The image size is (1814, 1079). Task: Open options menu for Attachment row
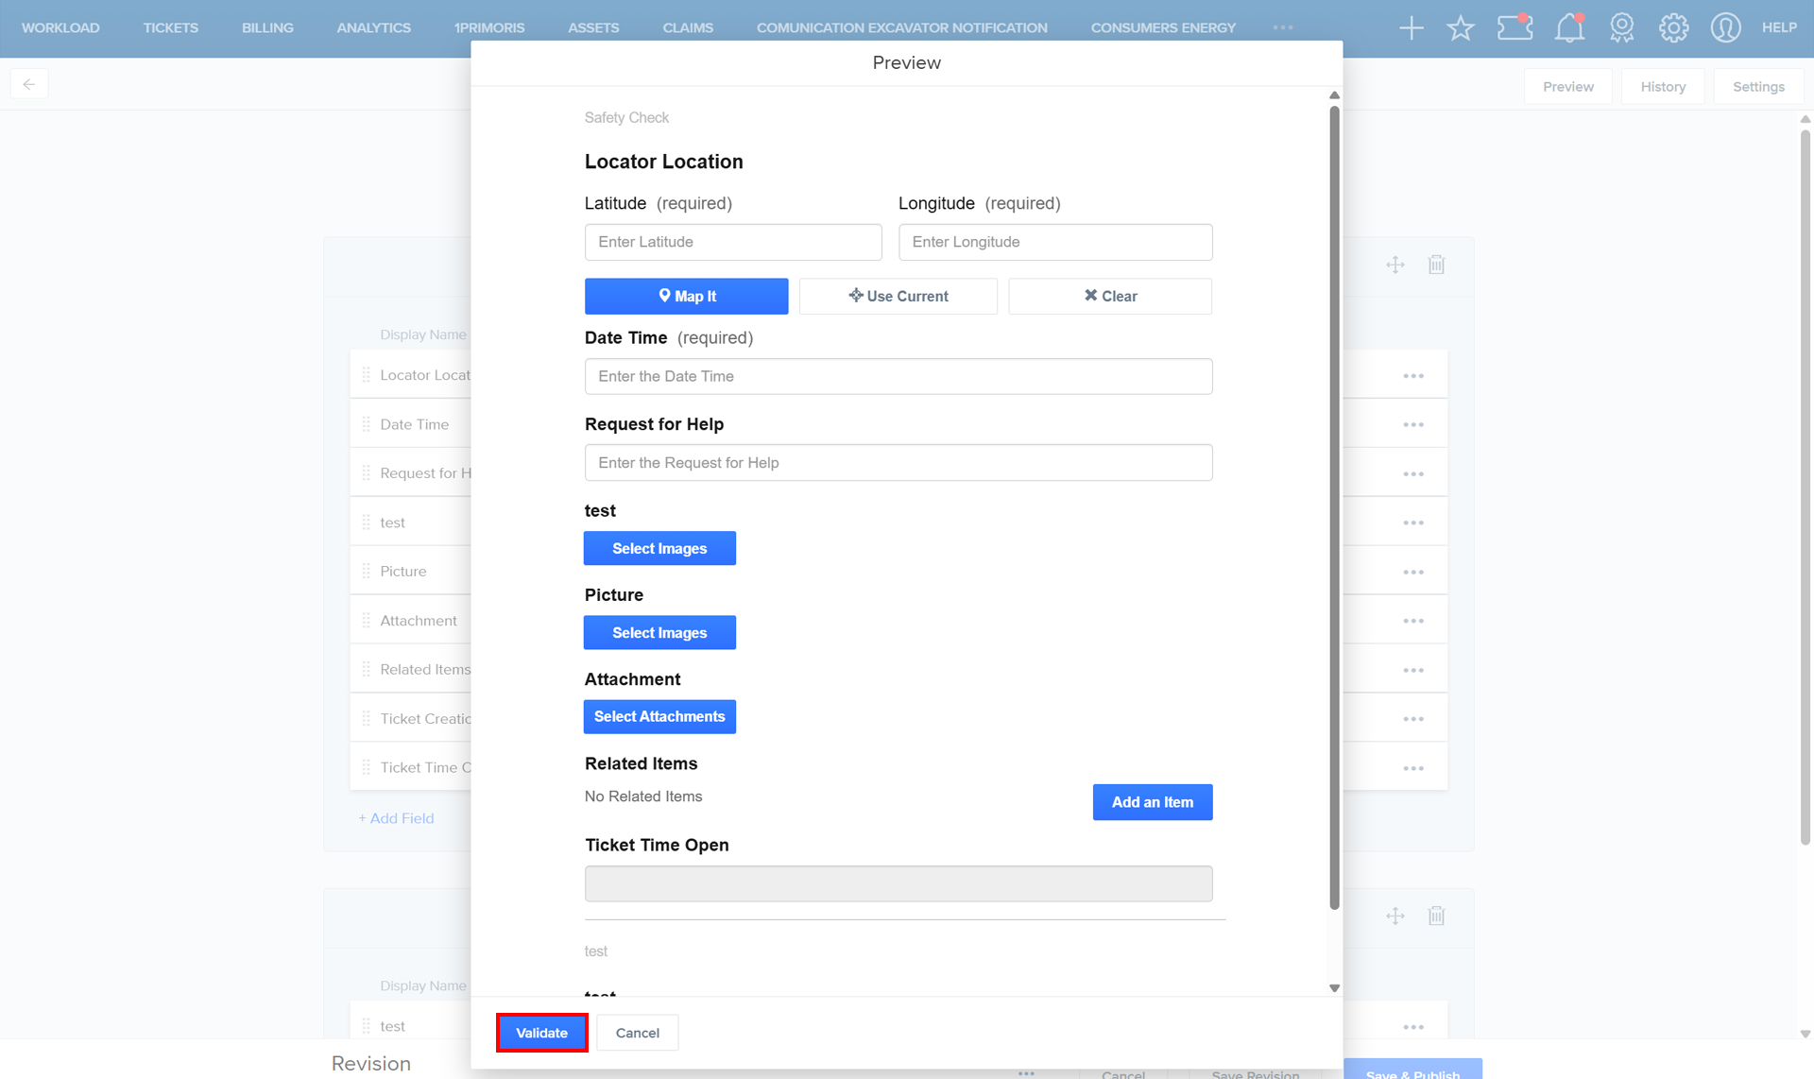click(1412, 621)
